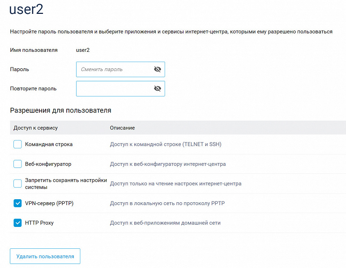This screenshot has width=346, height=268.
Task: Tick the Веб-конфигуратор checkbox
Action: 17,164
